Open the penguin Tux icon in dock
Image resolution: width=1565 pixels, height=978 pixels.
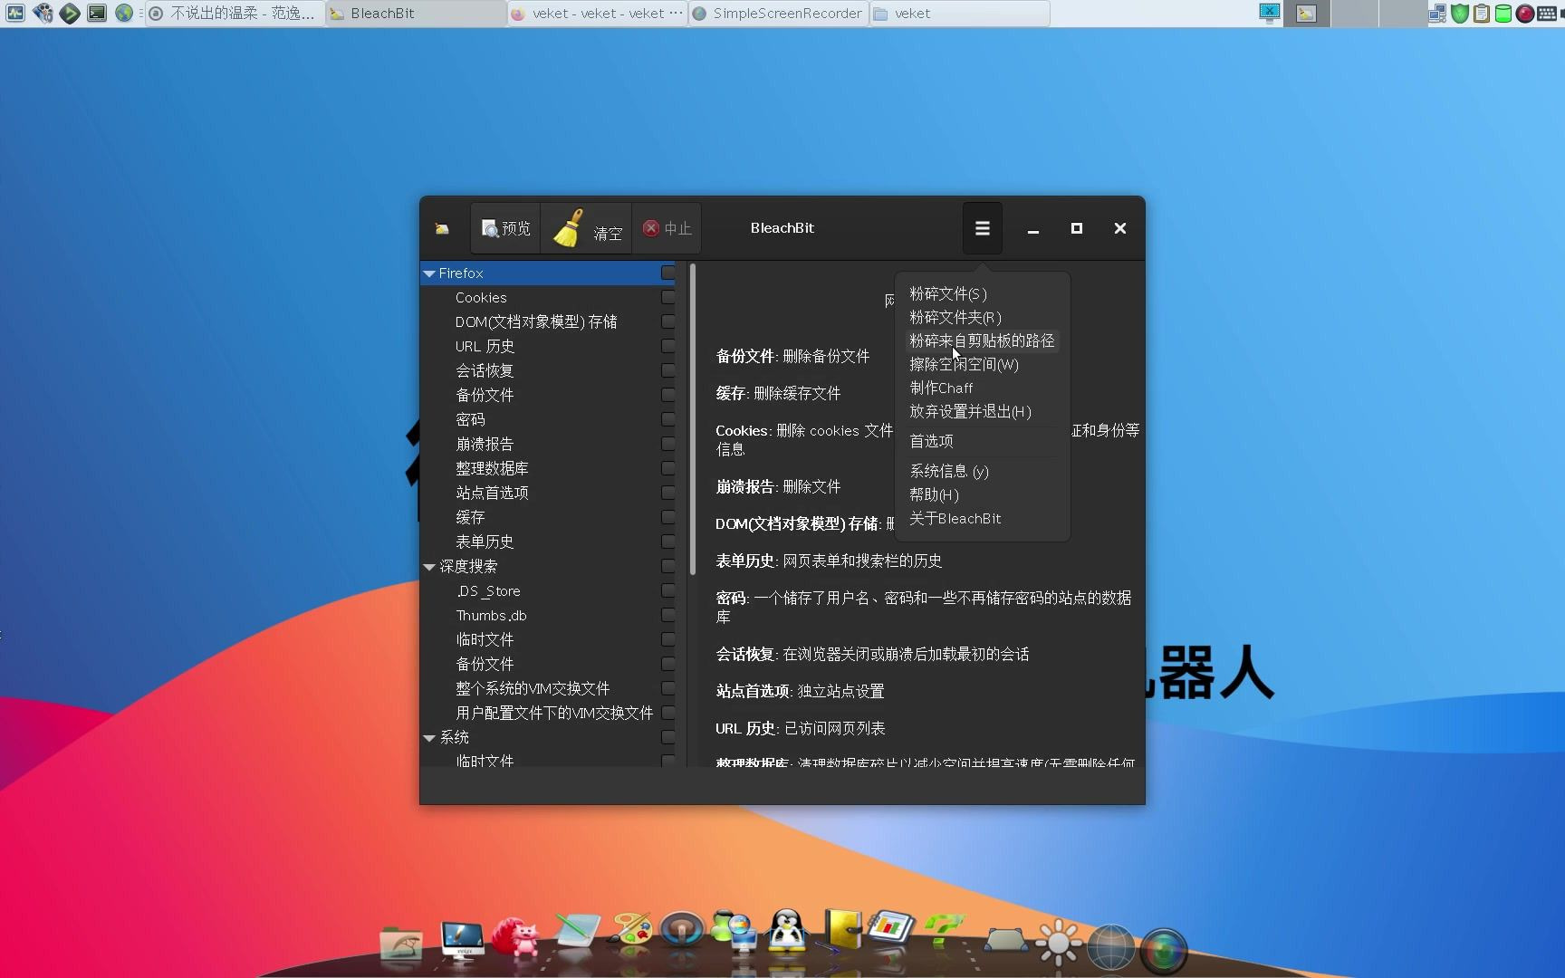(787, 931)
